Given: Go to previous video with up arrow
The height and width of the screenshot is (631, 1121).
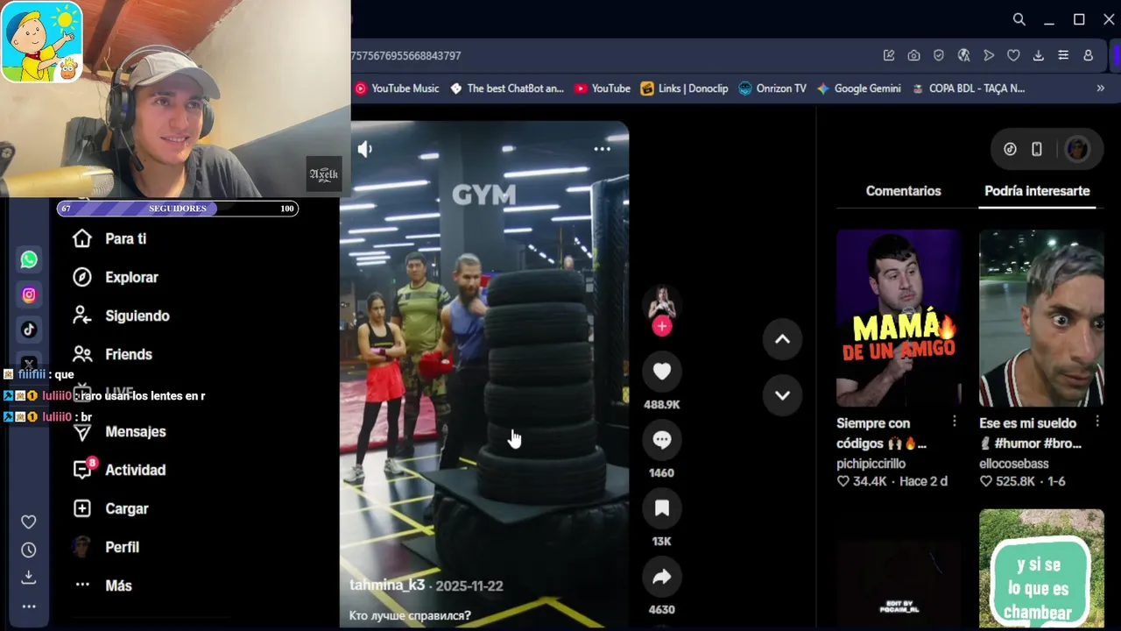Looking at the screenshot, I should click(782, 339).
